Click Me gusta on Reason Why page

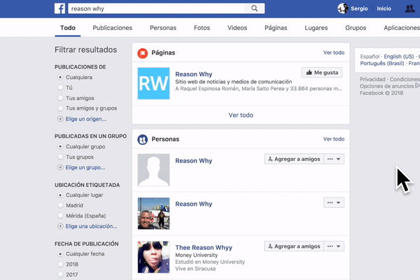coord(322,73)
